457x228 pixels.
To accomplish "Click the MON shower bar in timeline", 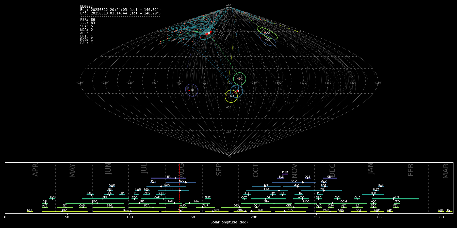I will [326, 211].
